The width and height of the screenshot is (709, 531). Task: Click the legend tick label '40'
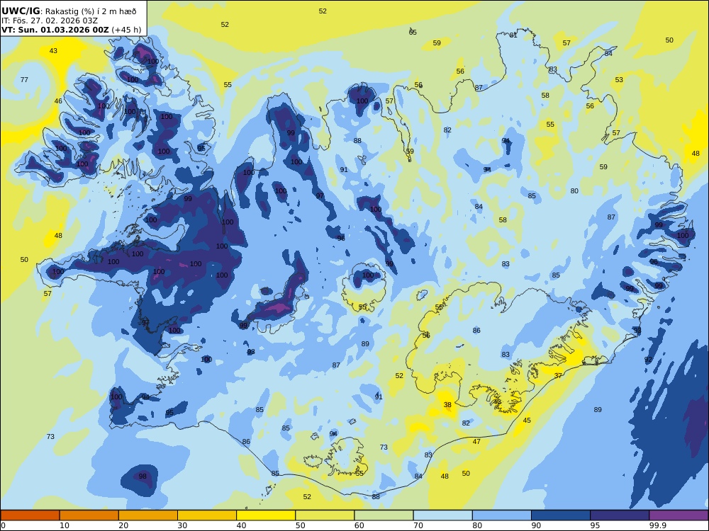(x=242, y=525)
